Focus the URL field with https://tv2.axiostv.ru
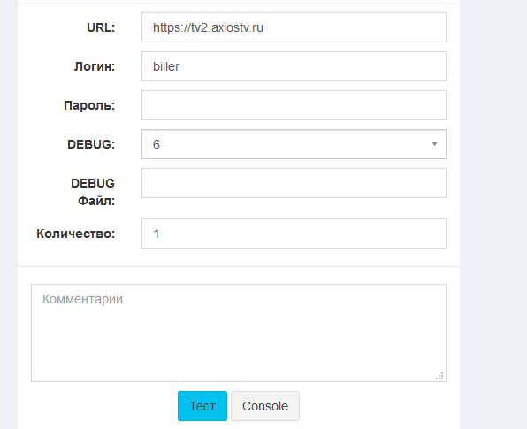This screenshot has width=527, height=429. 294,27
